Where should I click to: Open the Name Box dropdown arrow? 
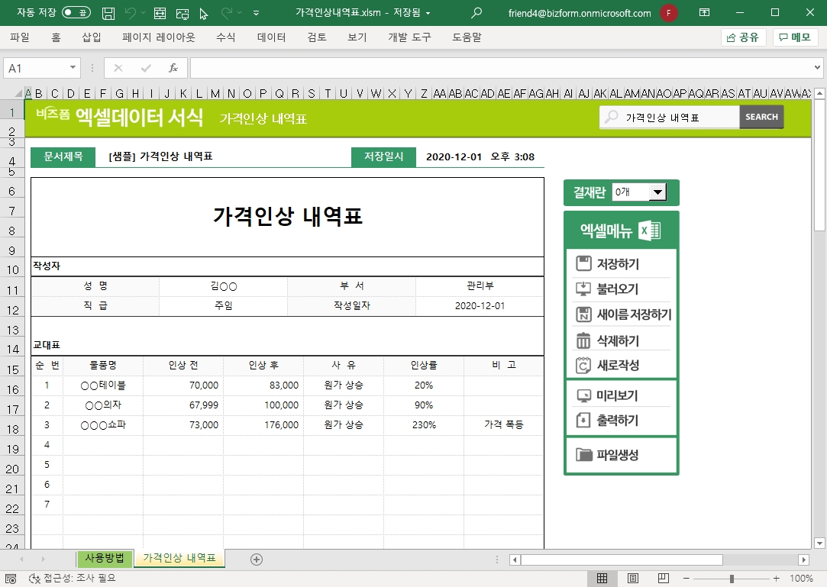click(x=73, y=68)
